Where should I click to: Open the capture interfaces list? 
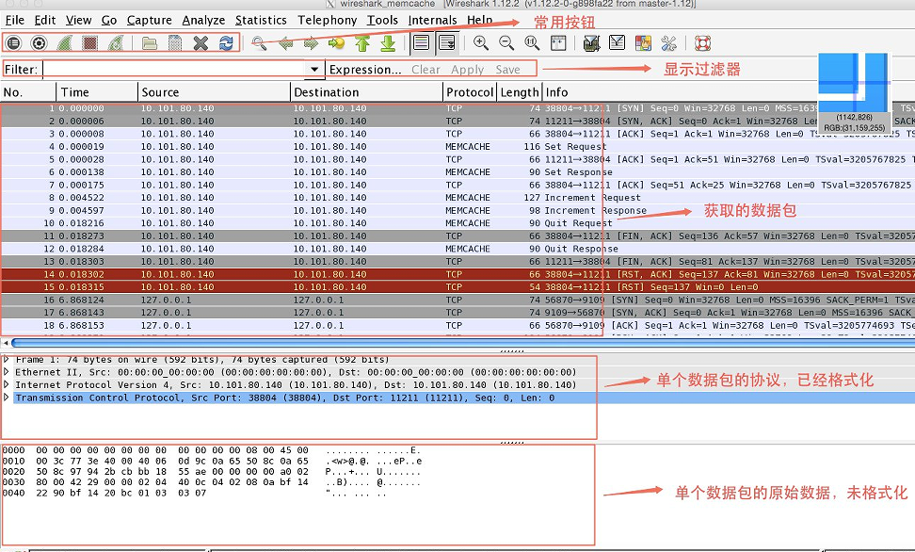point(13,43)
